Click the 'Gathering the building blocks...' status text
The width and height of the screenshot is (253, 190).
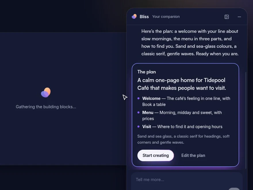[x=46, y=107]
